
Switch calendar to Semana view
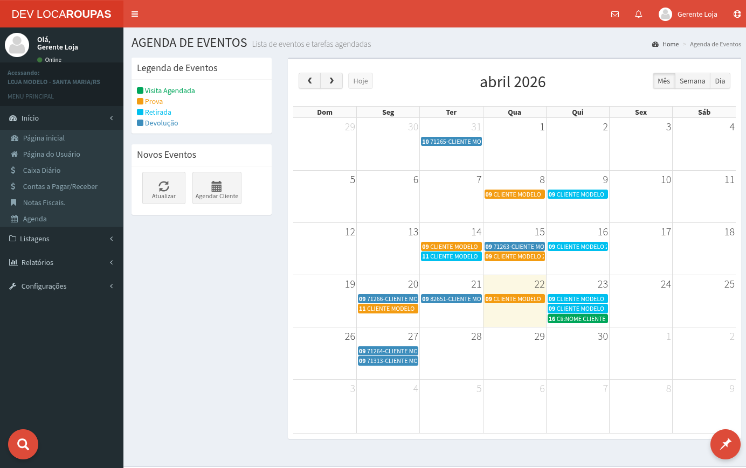(692, 81)
